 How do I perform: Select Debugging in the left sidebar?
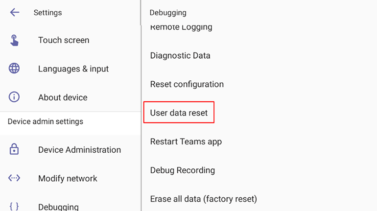click(x=58, y=207)
